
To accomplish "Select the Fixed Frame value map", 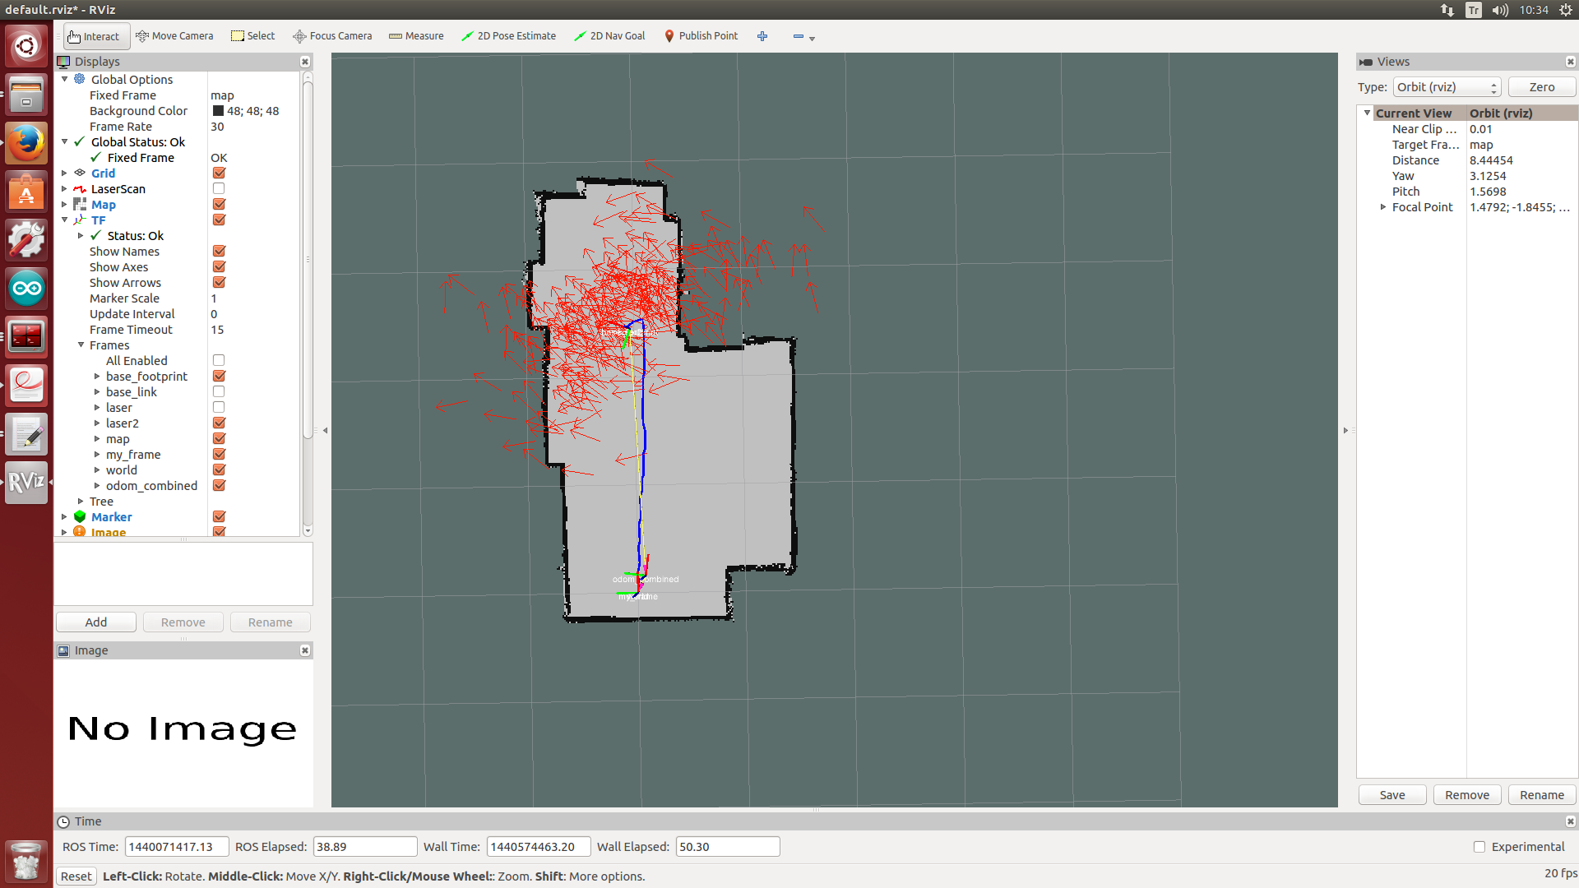I will pos(222,95).
